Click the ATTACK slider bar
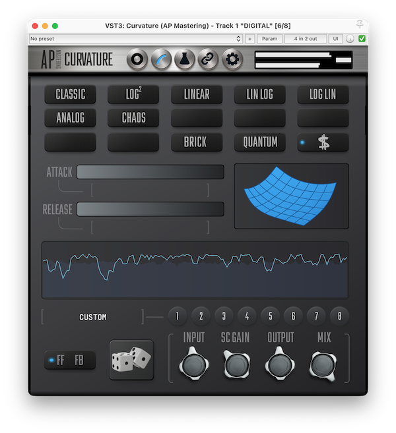The height and width of the screenshot is (433, 396). point(150,172)
